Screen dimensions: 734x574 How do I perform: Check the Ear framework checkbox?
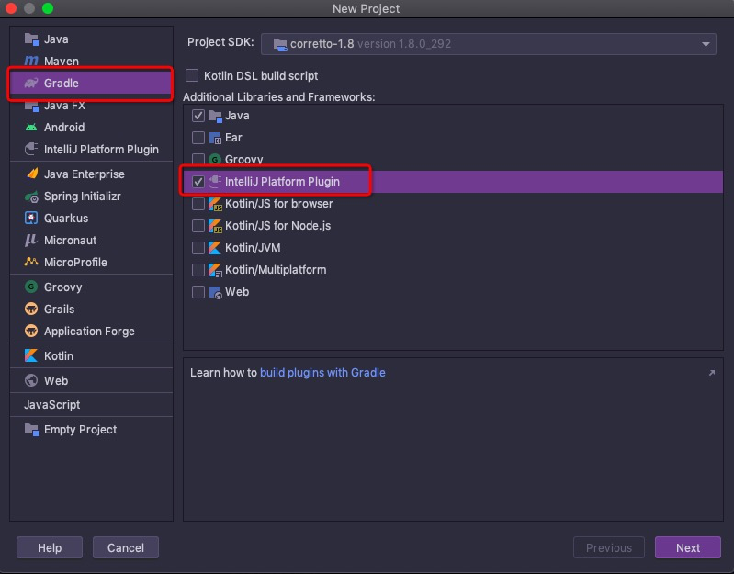click(x=198, y=138)
